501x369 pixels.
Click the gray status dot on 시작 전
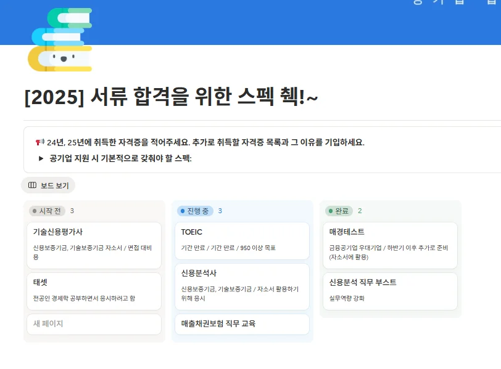35,210
